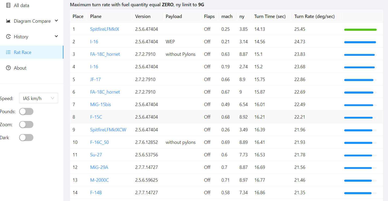Click the blue progress bar in JF-17 row
The image size is (388, 201).
359,80
